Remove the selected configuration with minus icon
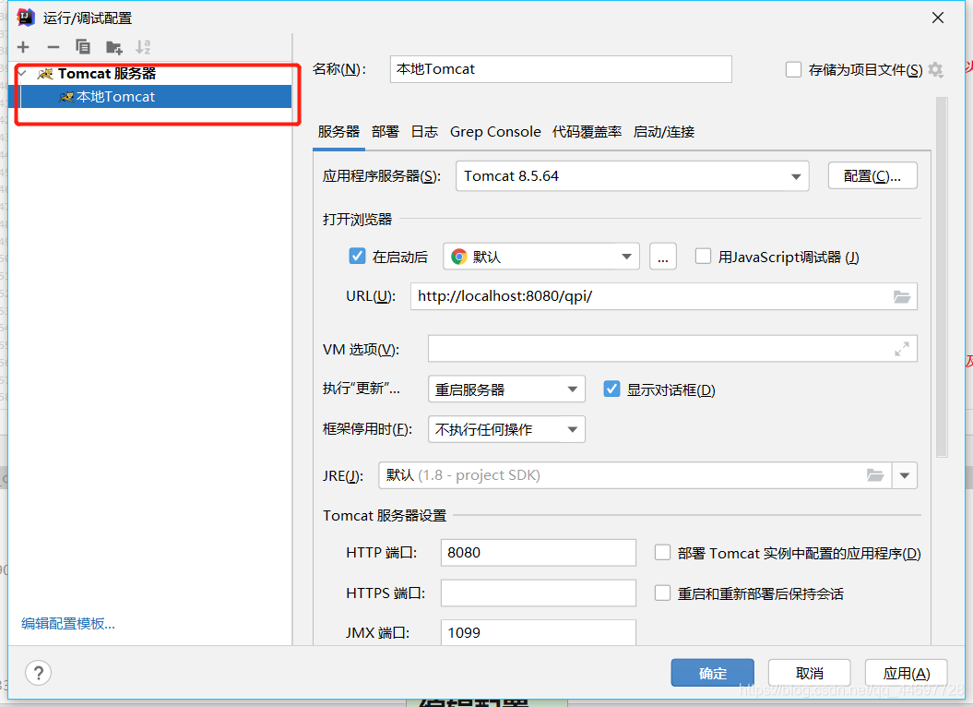 pos(53,47)
